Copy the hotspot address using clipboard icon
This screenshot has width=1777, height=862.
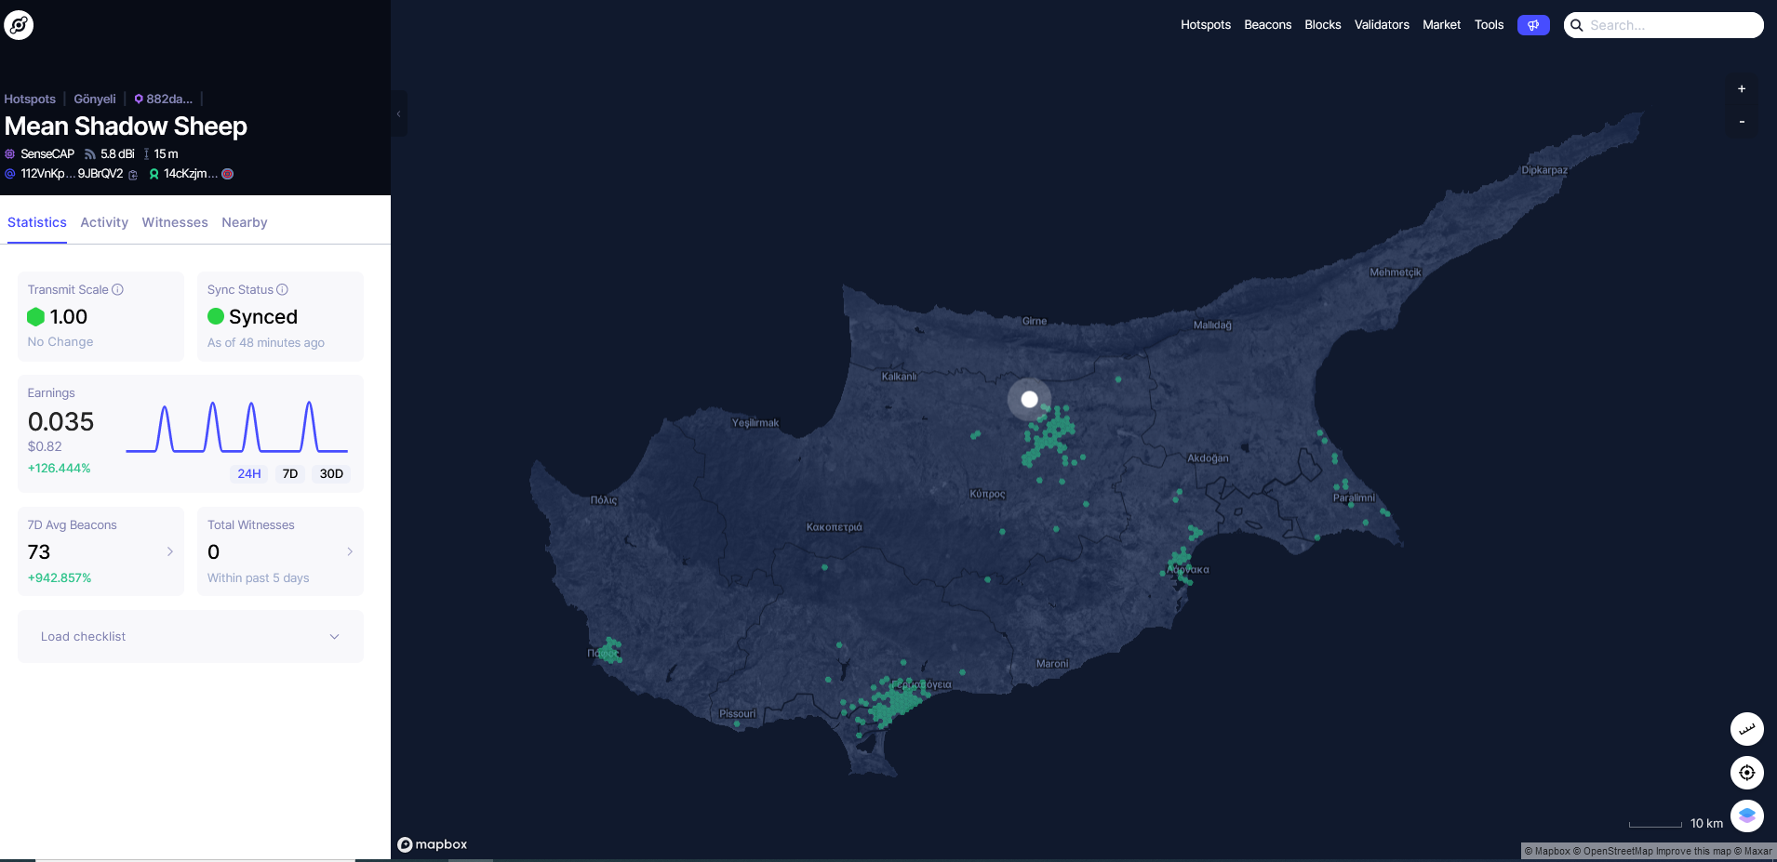coord(134,175)
